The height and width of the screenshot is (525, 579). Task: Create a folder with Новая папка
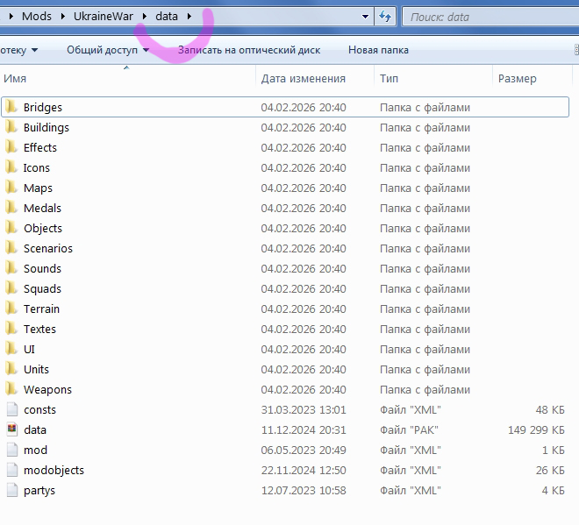click(378, 50)
